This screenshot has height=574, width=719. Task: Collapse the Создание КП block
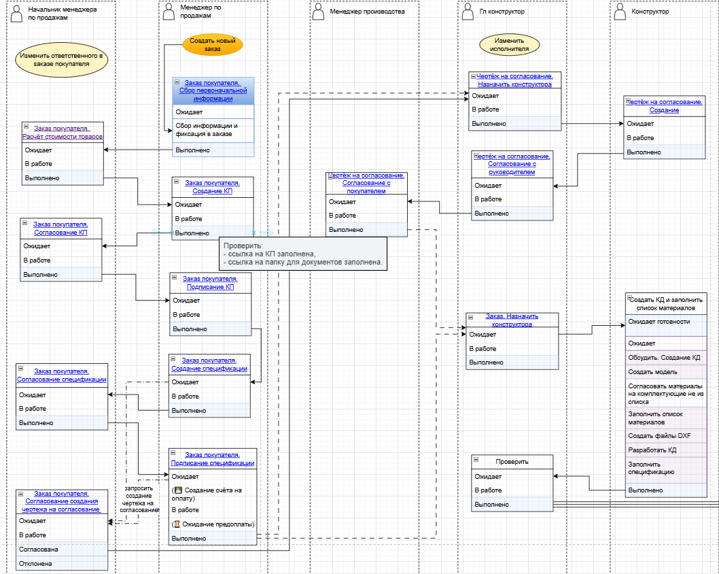(177, 182)
